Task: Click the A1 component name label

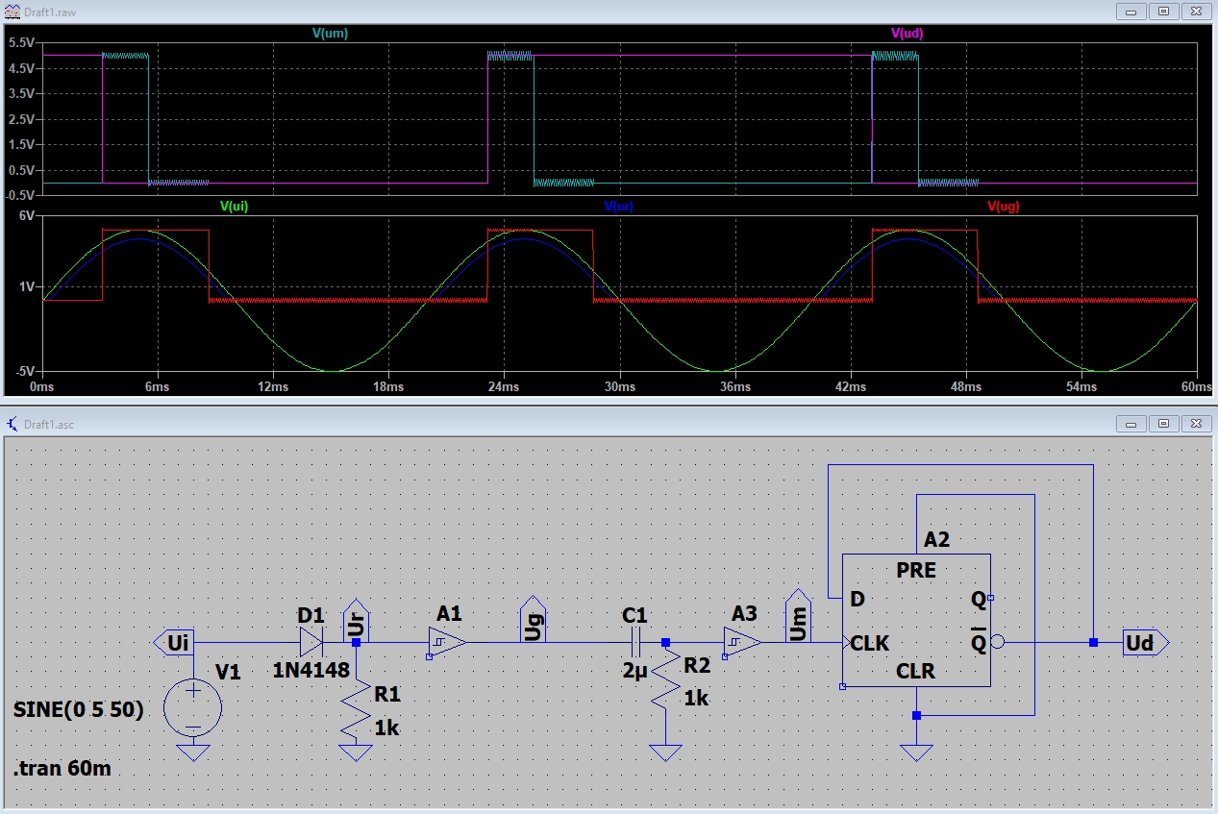Action: (x=449, y=613)
